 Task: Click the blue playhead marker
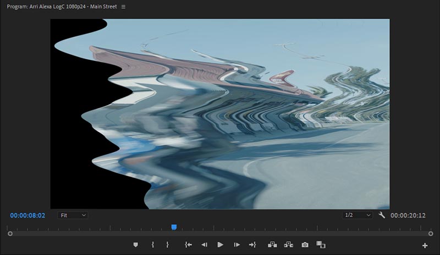tap(174, 227)
